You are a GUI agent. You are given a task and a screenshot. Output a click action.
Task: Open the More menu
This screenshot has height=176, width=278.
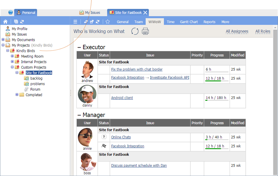point(225,22)
